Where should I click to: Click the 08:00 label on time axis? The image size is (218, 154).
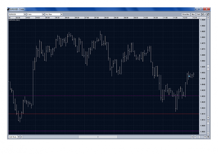click(x=106, y=18)
